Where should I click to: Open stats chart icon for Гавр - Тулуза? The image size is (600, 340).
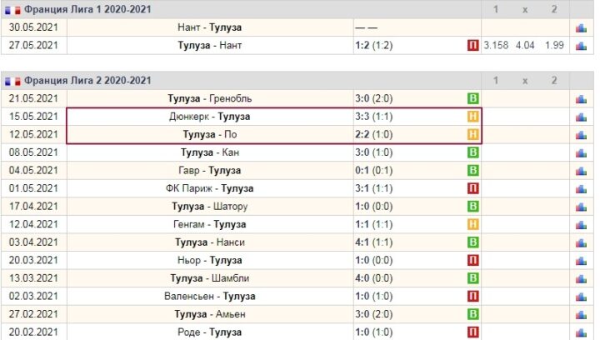581,171
